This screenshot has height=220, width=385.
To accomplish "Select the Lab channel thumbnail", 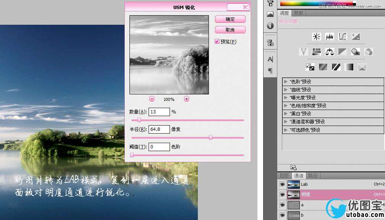I will click(x=294, y=184).
